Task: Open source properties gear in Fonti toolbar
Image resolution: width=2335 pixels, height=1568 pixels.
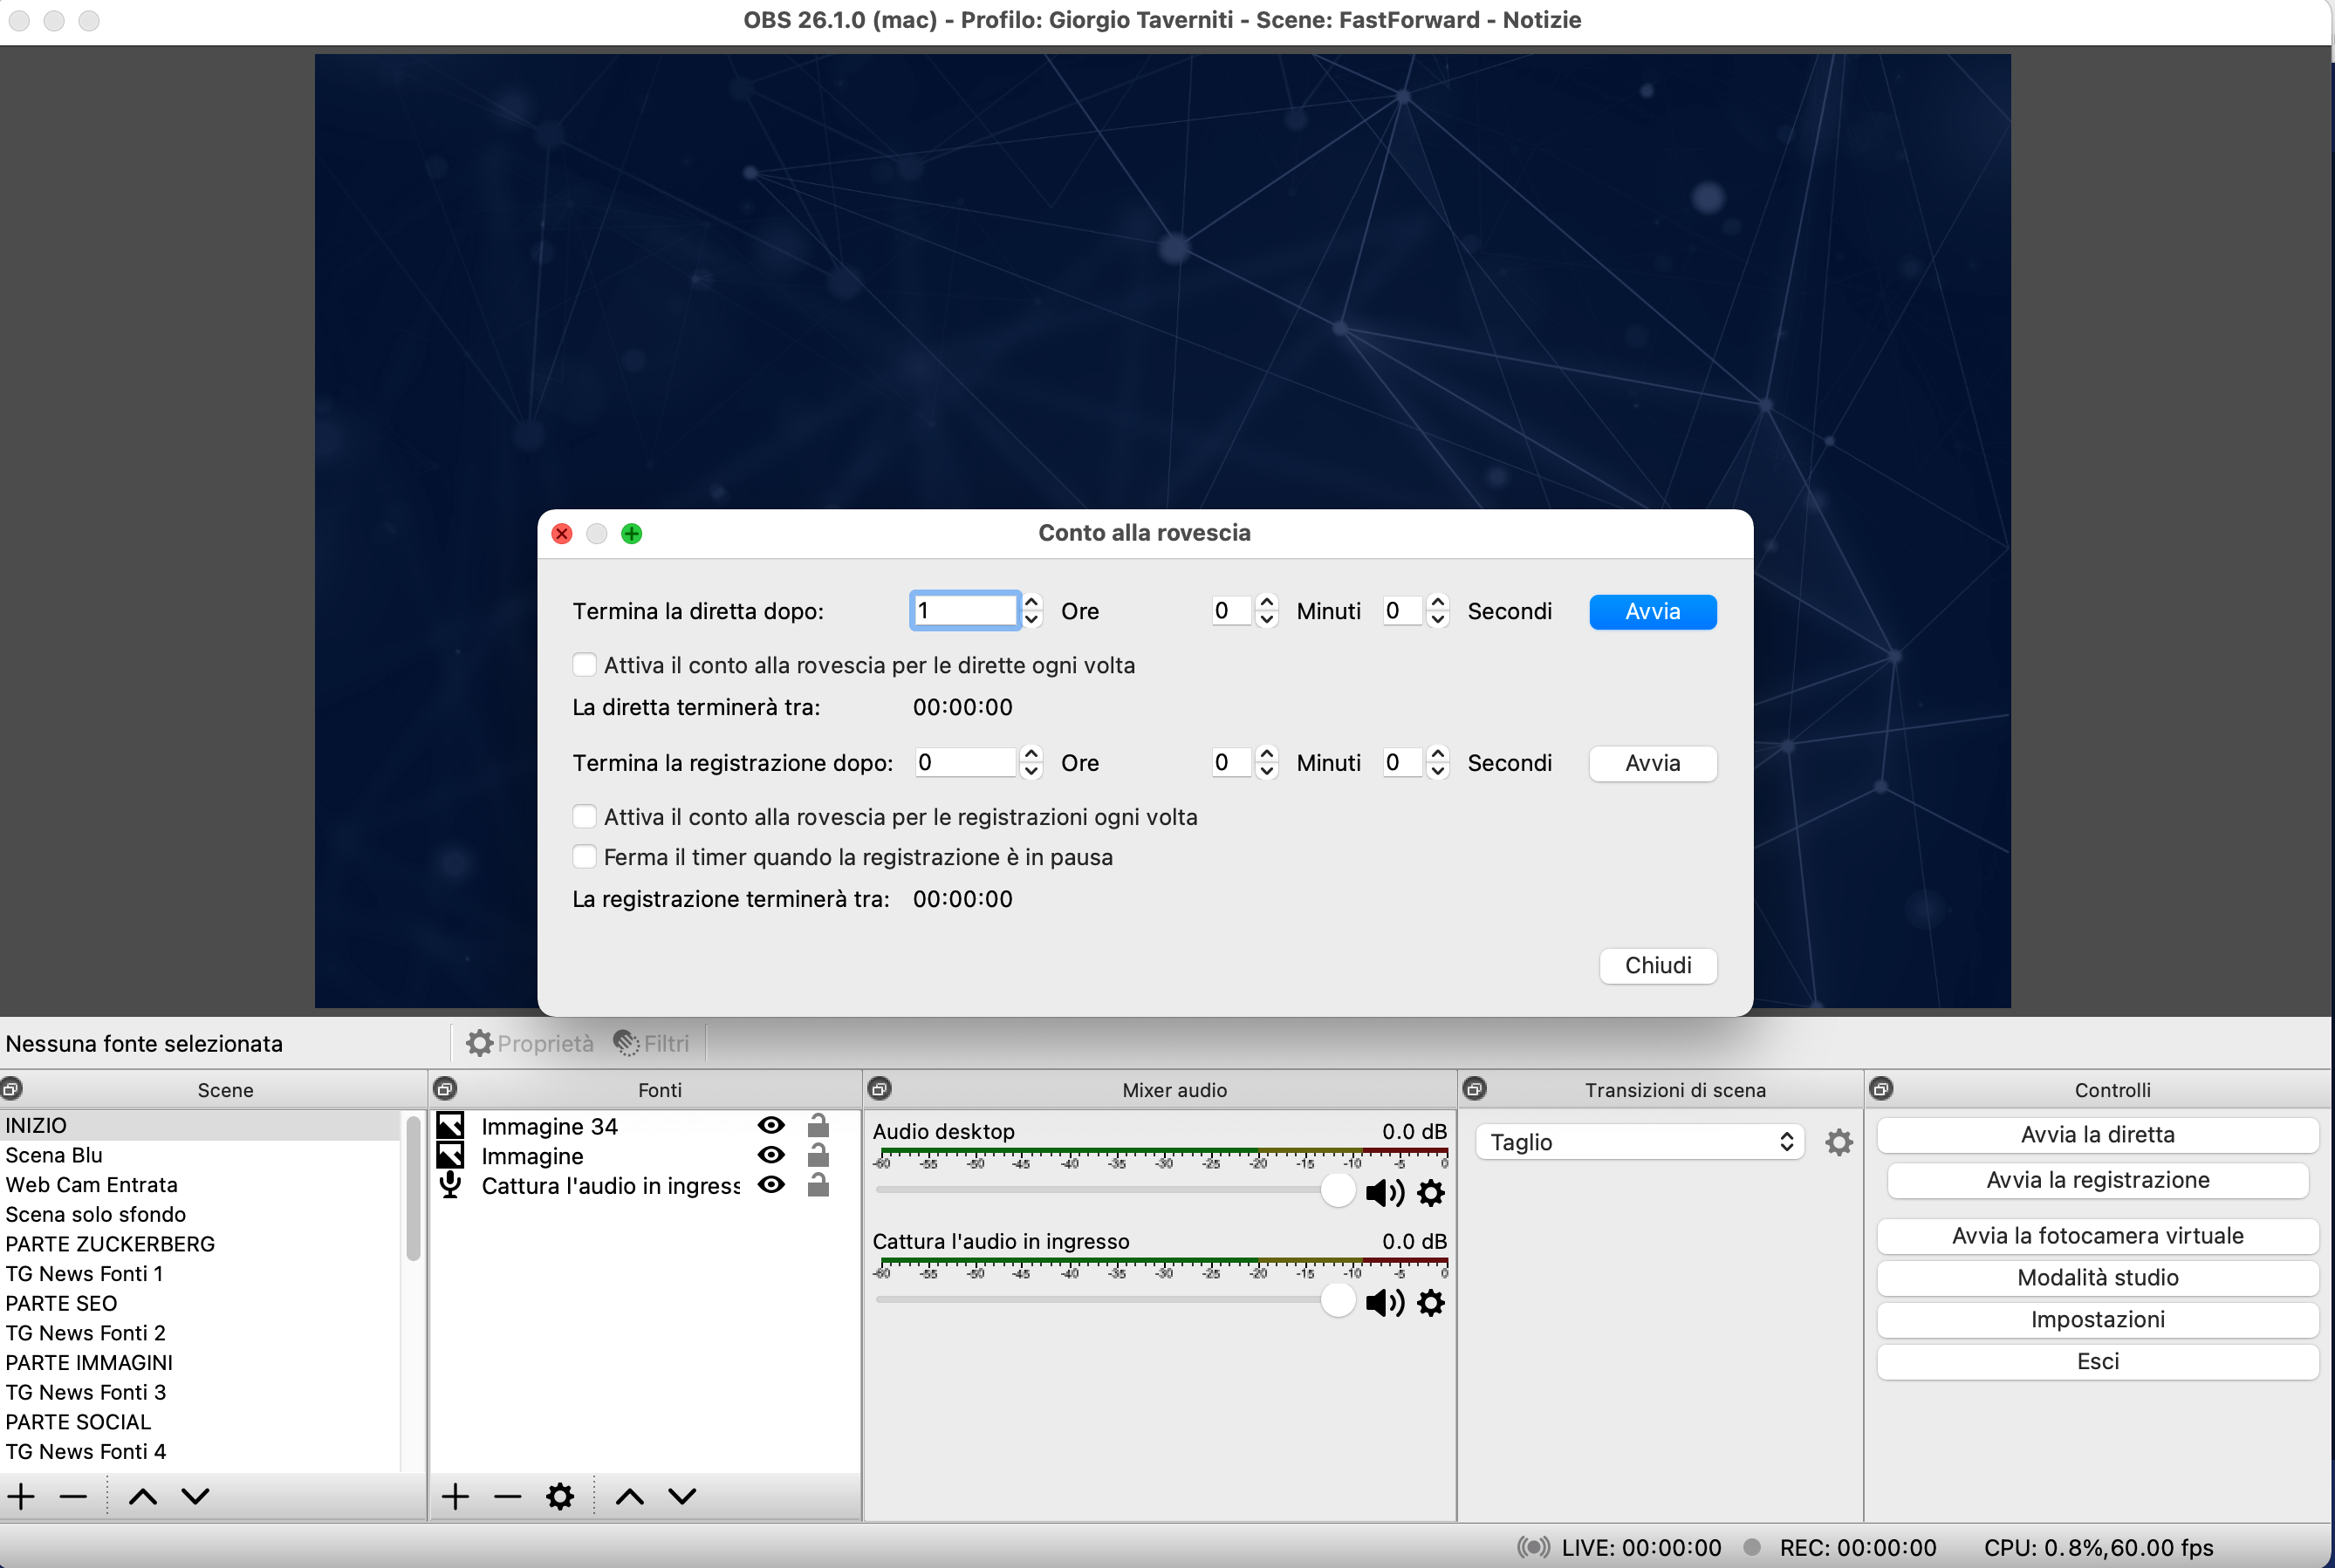Action: pos(560,1497)
